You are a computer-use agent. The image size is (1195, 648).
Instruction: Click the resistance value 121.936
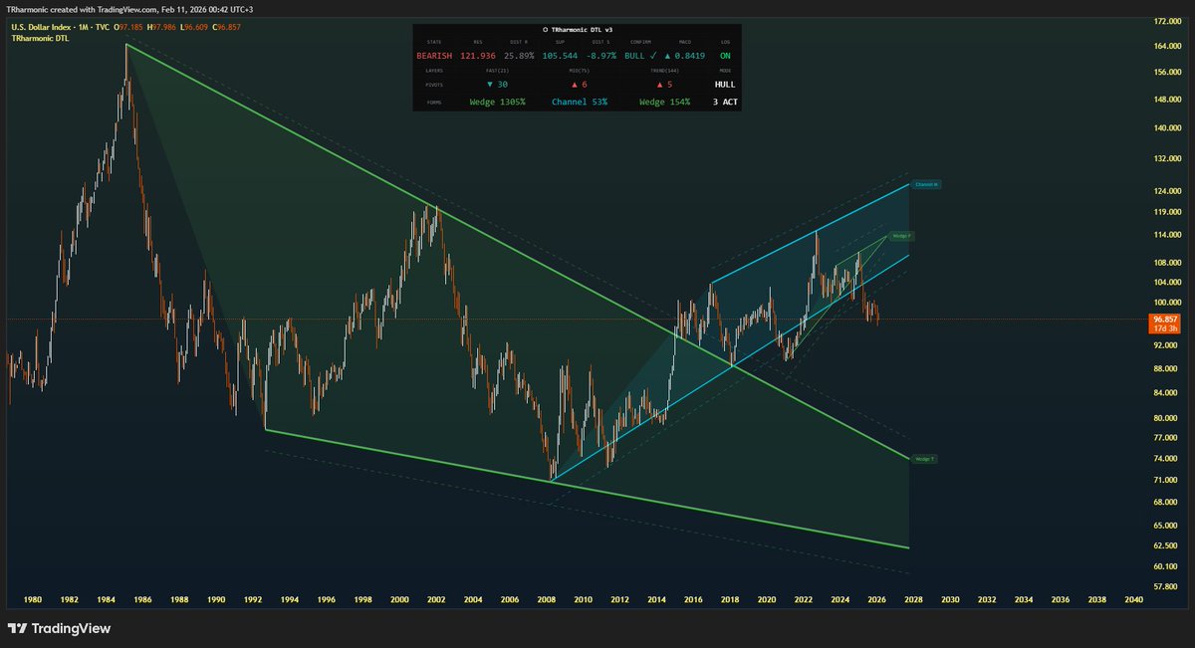coord(478,56)
